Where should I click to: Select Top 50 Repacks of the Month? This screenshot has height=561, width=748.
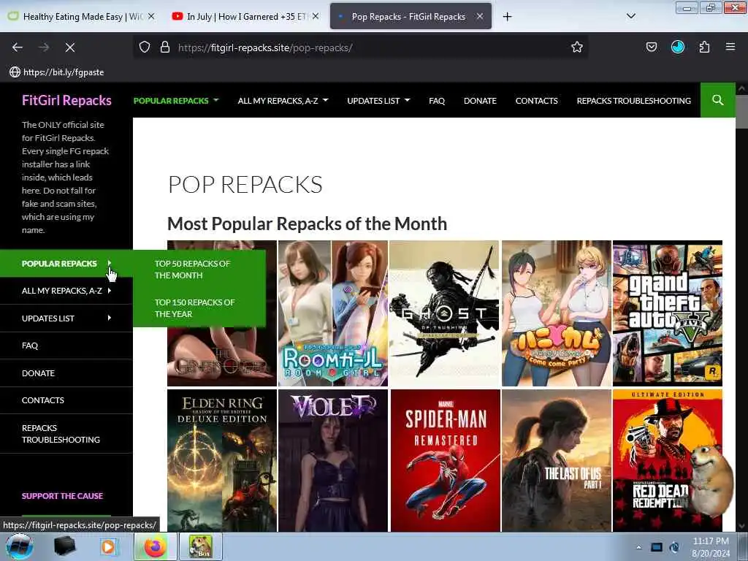point(192,270)
